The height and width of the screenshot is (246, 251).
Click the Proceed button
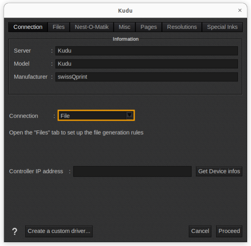[x=229, y=231]
